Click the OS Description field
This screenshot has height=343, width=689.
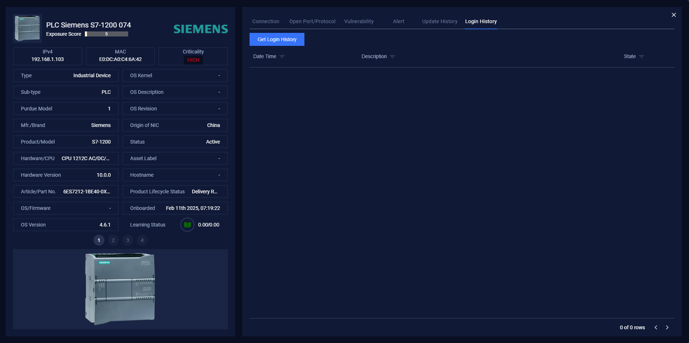[175, 92]
